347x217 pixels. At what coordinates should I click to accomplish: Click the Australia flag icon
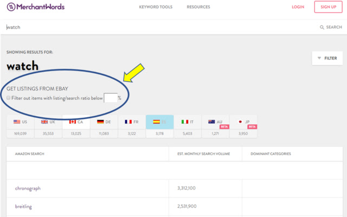point(211,122)
